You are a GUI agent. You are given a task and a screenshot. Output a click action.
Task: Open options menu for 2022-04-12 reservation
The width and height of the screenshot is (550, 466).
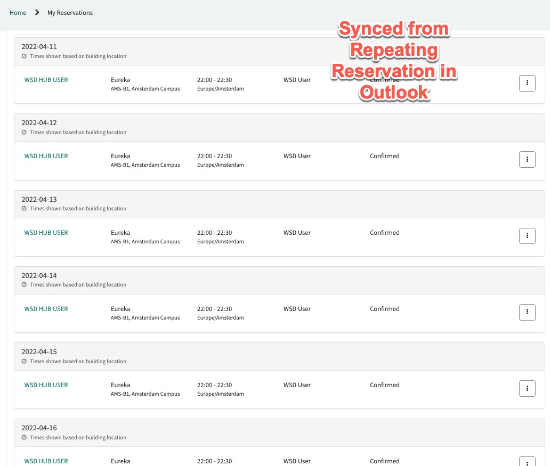(x=527, y=159)
